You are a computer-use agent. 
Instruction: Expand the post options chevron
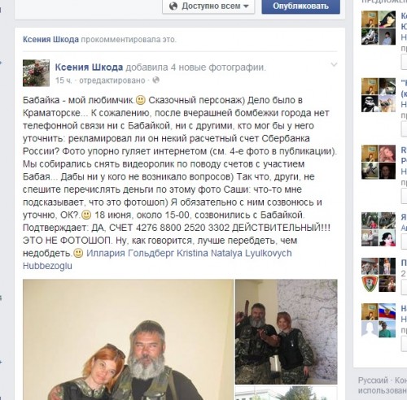point(334,64)
